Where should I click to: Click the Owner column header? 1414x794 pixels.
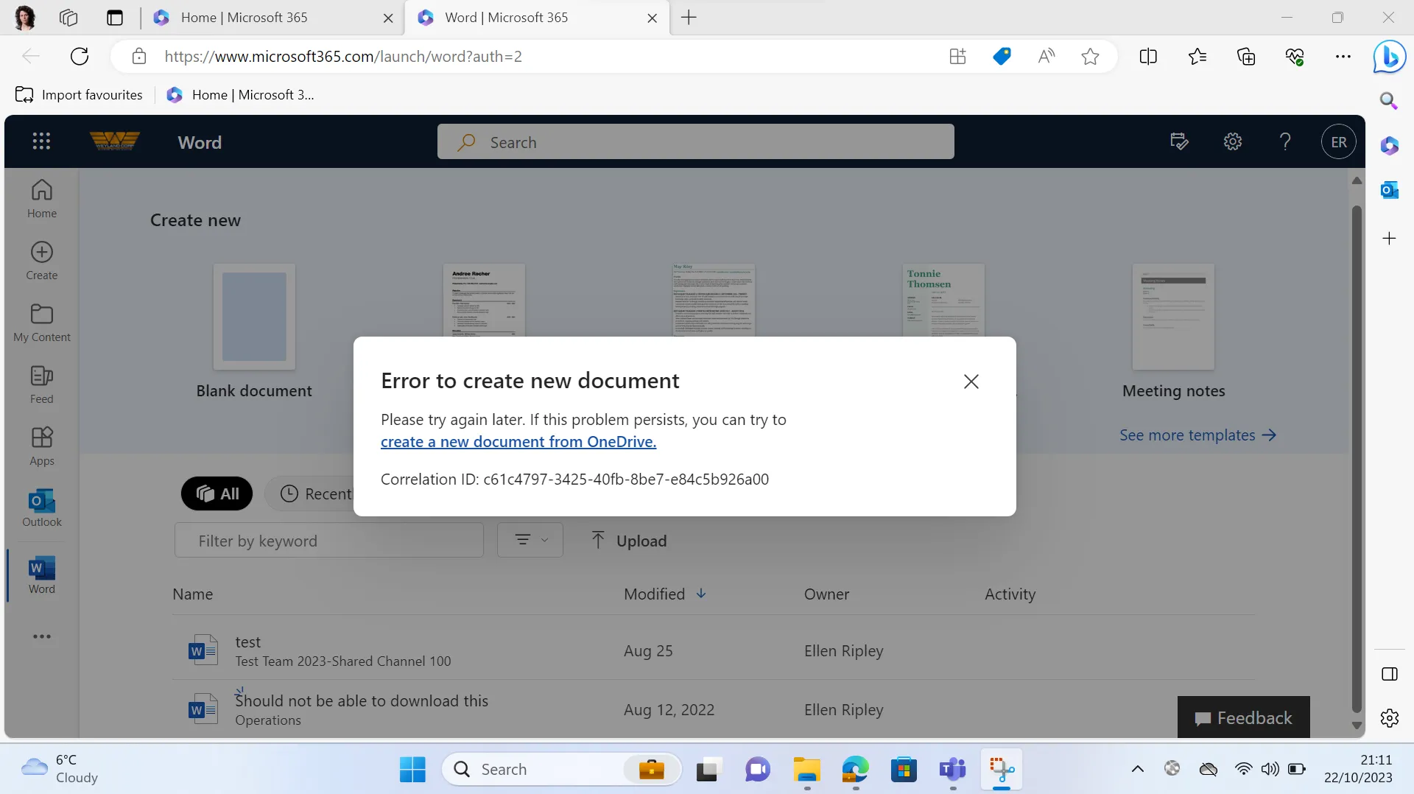(x=826, y=594)
